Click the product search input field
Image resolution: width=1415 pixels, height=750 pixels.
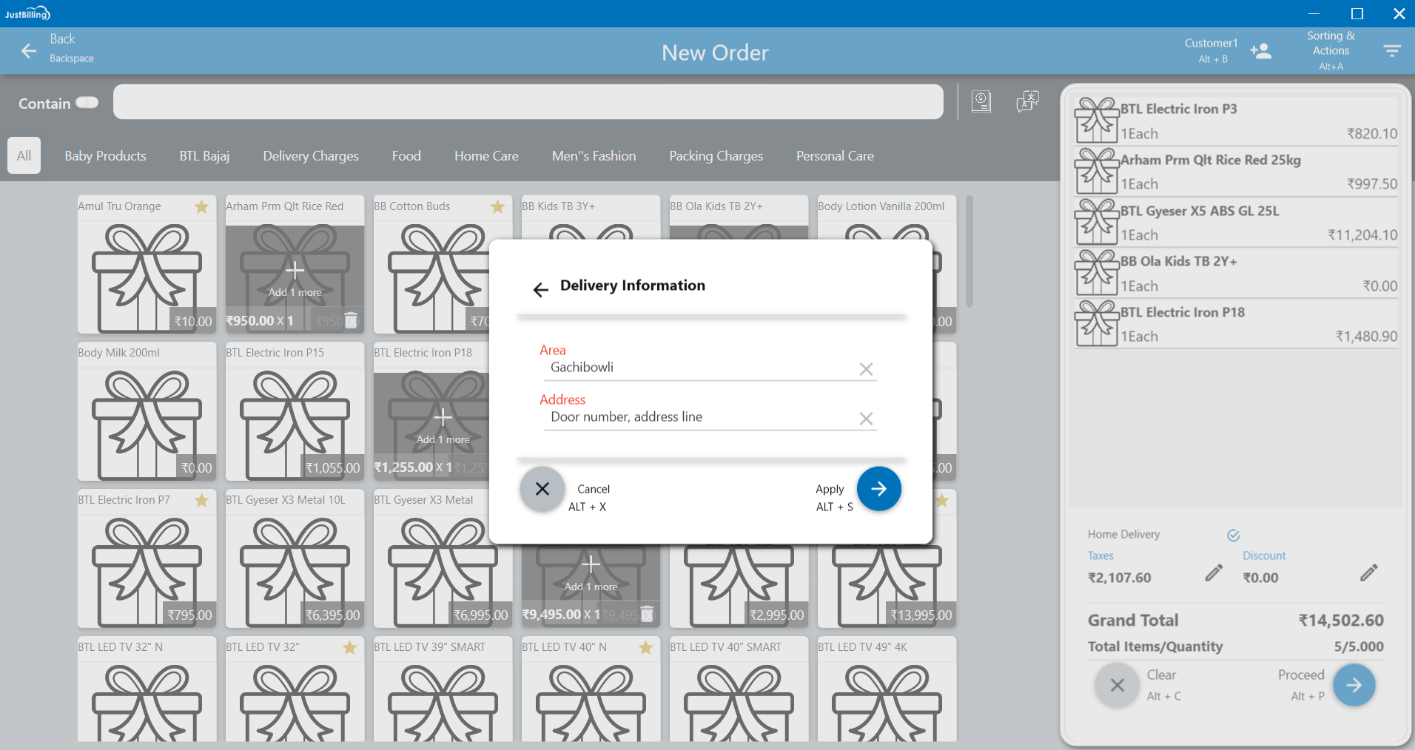pyautogui.click(x=528, y=102)
